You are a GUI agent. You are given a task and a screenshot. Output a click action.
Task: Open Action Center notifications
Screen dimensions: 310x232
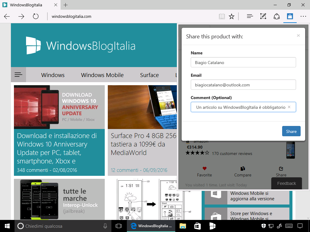pos(300,226)
